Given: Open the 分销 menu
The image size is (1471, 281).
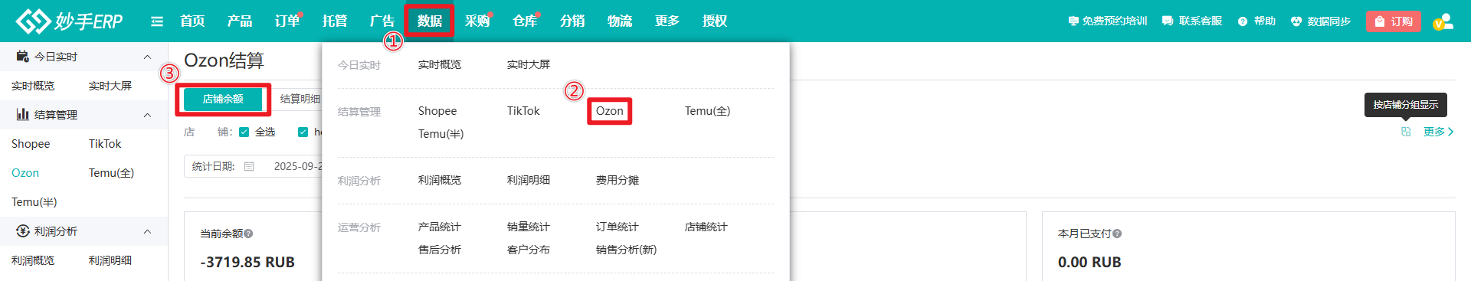Looking at the screenshot, I should point(572,21).
